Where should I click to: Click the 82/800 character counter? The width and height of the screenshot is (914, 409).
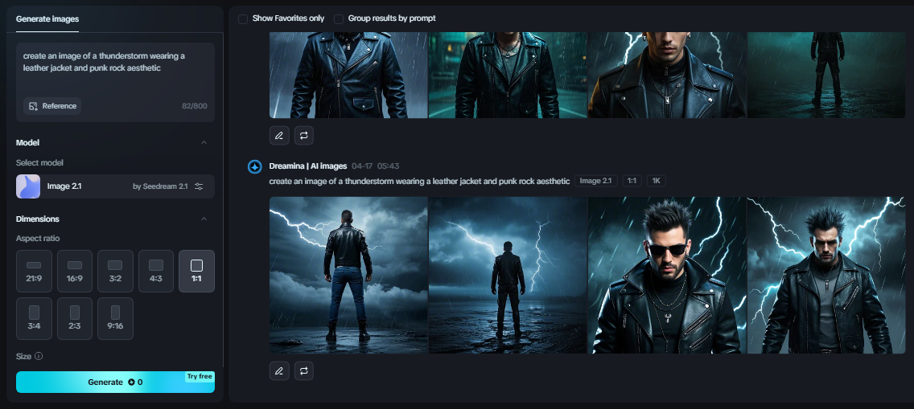[194, 106]
